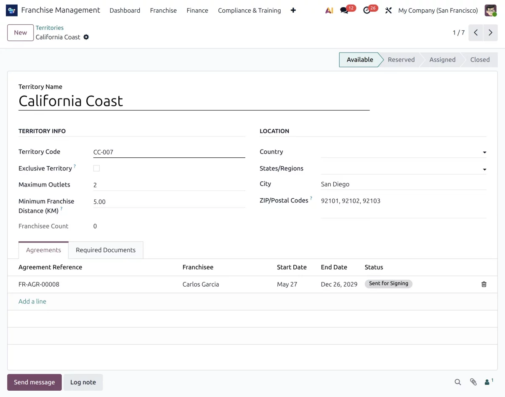
Task: Set status to Available
Action: (360, 60)
